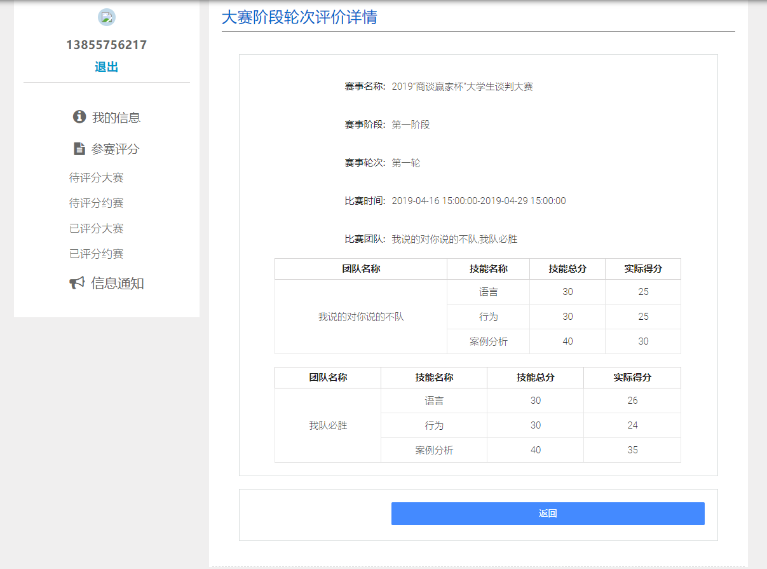Image resolution: width=767 pixels, height=569 pixels.
Task: Click 语言 actual score 26 for 我队必胜
Action: pos(632,401)
